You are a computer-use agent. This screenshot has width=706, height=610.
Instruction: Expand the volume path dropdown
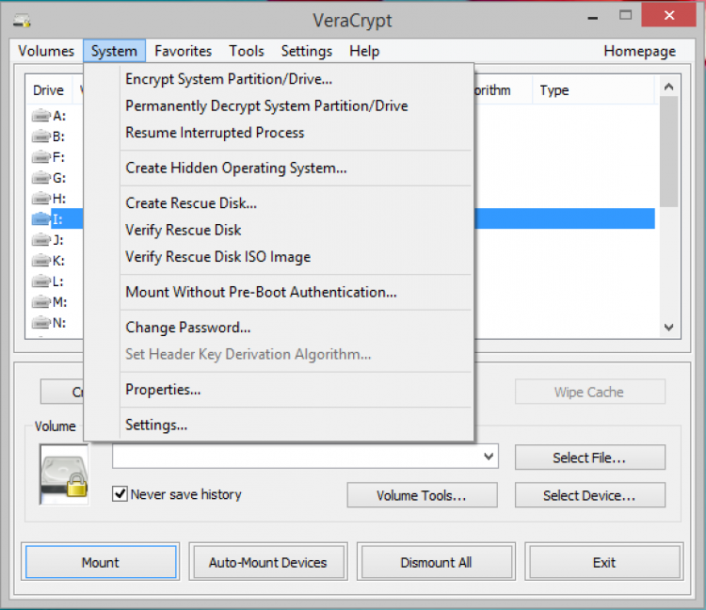click(x=489, y=457)
